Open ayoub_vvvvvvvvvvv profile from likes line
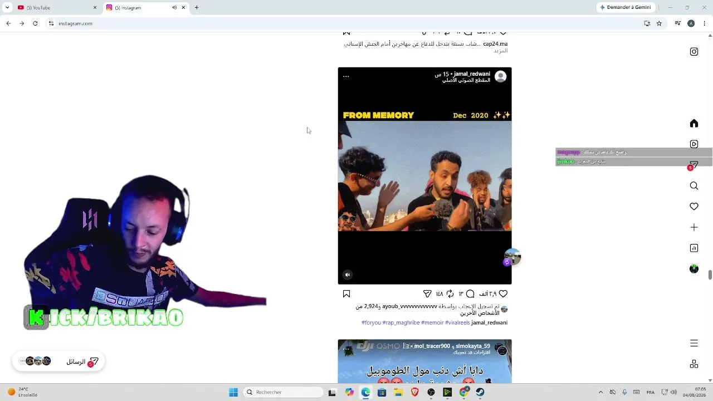This screenshot has width=713, height=401. click(409, 307)
